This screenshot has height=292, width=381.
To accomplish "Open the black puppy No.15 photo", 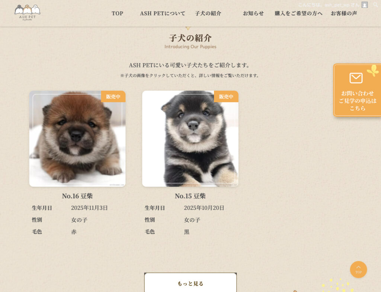I will [190, 139].
